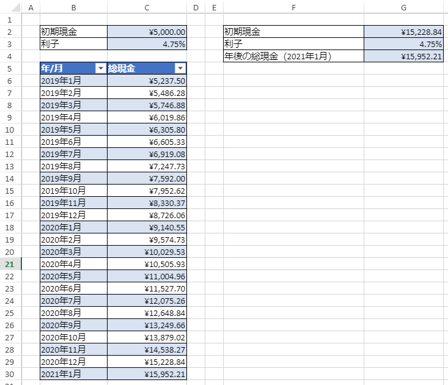Image resolution: width=448 pixels, height=385 pixels.
Task: Select the 利子 label in column B
Action: pyautogui.click(x=73, y=44)
